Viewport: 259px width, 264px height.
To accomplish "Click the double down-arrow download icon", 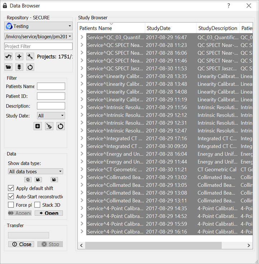I will tap(19, 67).
